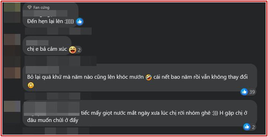Click the reaction count 2 beside haha emoji

coord(79,50)
